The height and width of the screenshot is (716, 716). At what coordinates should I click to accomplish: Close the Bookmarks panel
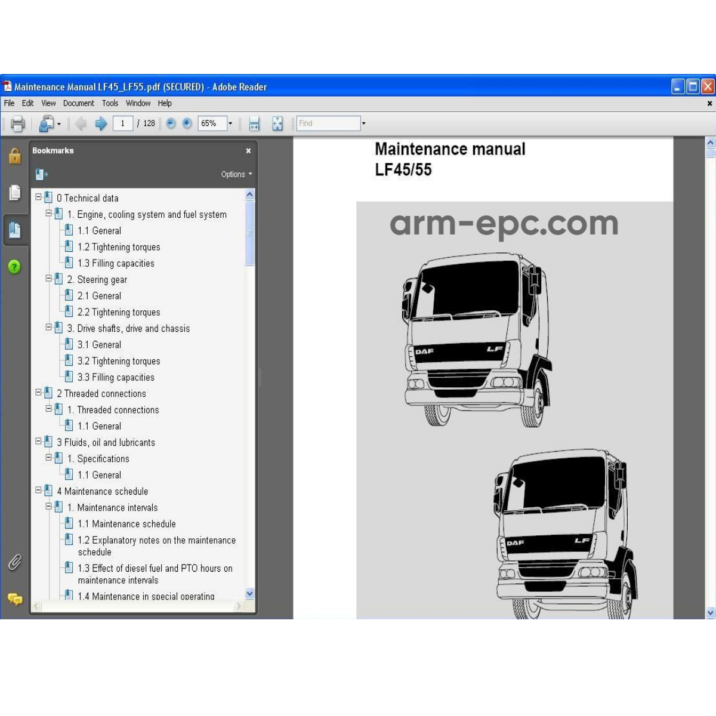(248, 151)
